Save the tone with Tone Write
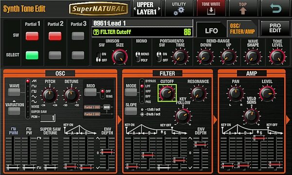The width and height of the screenshot is (292, 175). click(x=211, y=8)
